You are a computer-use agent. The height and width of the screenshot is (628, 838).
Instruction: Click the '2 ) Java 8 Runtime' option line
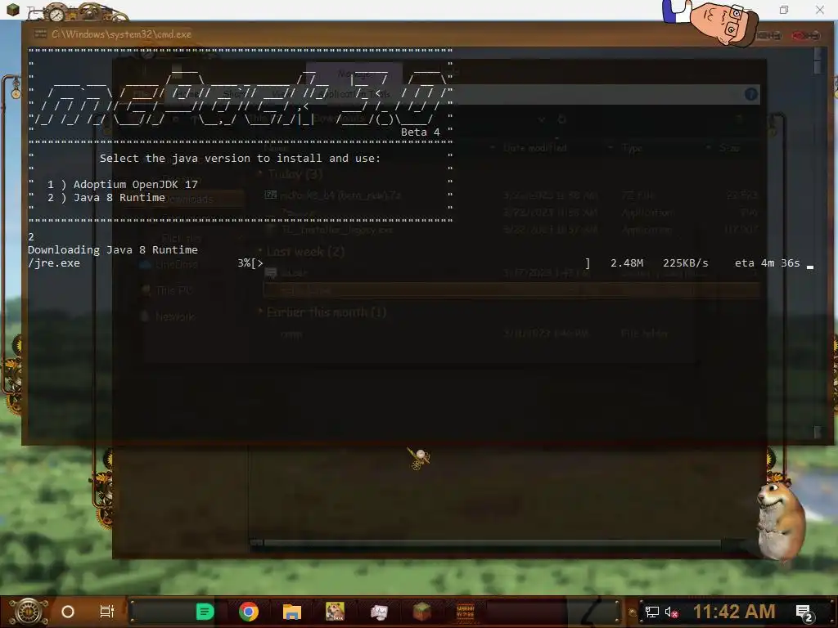tap(106, 198)
